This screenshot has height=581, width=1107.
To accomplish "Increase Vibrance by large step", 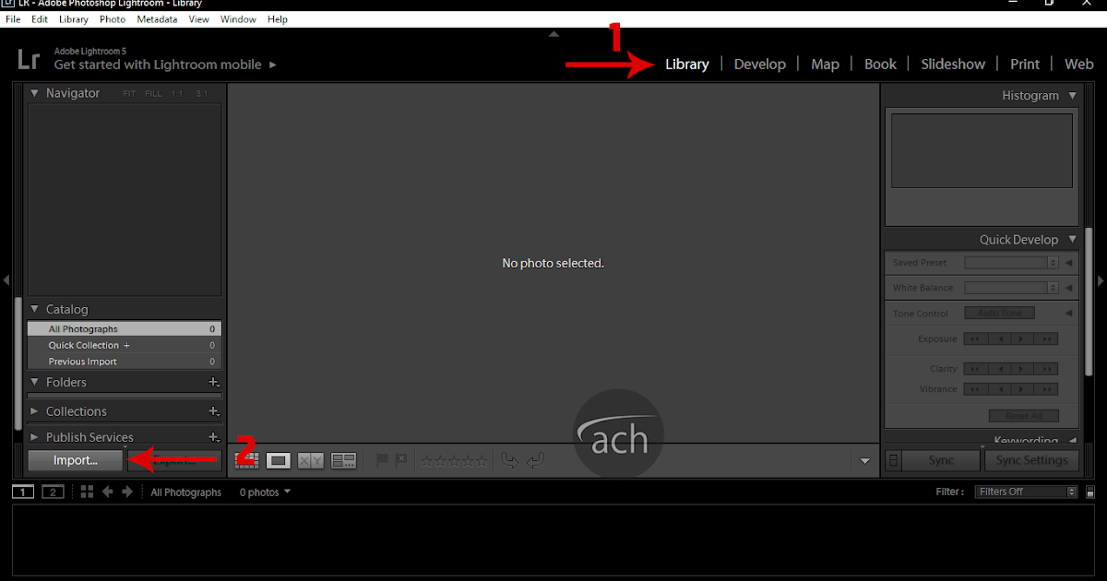I will 1046,389.
